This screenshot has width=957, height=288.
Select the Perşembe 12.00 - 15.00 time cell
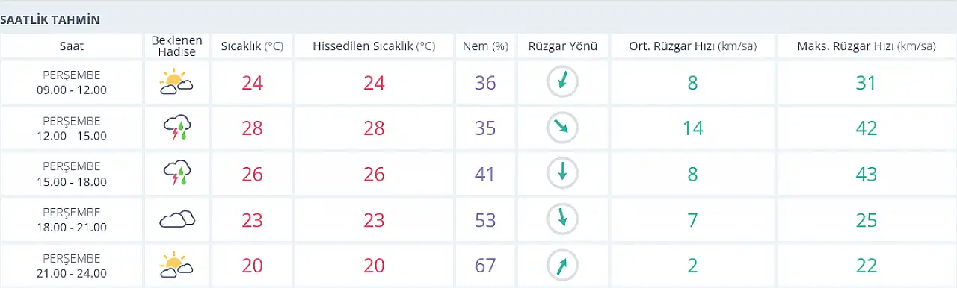[72, 128]
